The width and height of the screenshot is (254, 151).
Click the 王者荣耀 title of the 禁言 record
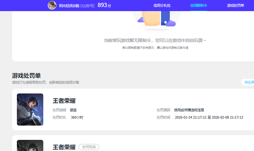[x=64, y=101]
